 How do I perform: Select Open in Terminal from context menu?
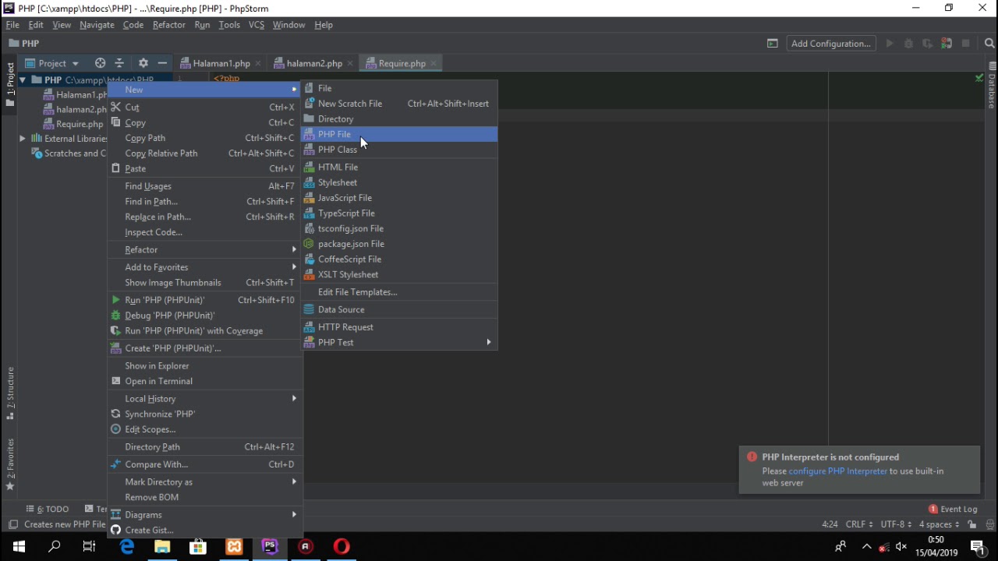pyautogui.click(x=205, y=381)
